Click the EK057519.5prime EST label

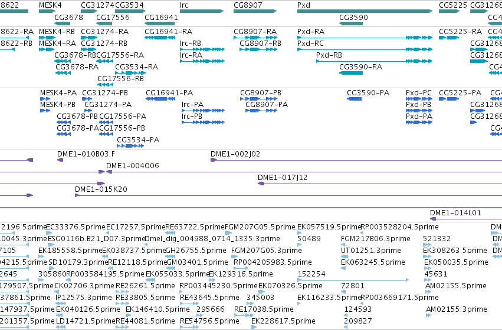click(x=329, y=227)
